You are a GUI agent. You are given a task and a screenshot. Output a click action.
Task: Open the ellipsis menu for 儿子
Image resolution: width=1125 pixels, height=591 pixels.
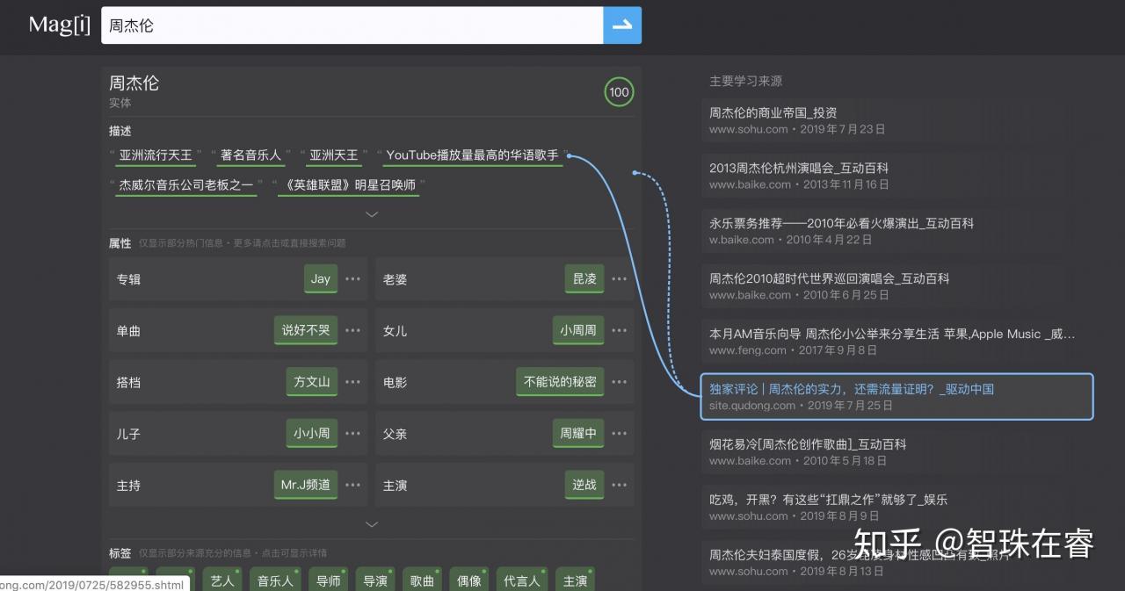pos(352,434)
